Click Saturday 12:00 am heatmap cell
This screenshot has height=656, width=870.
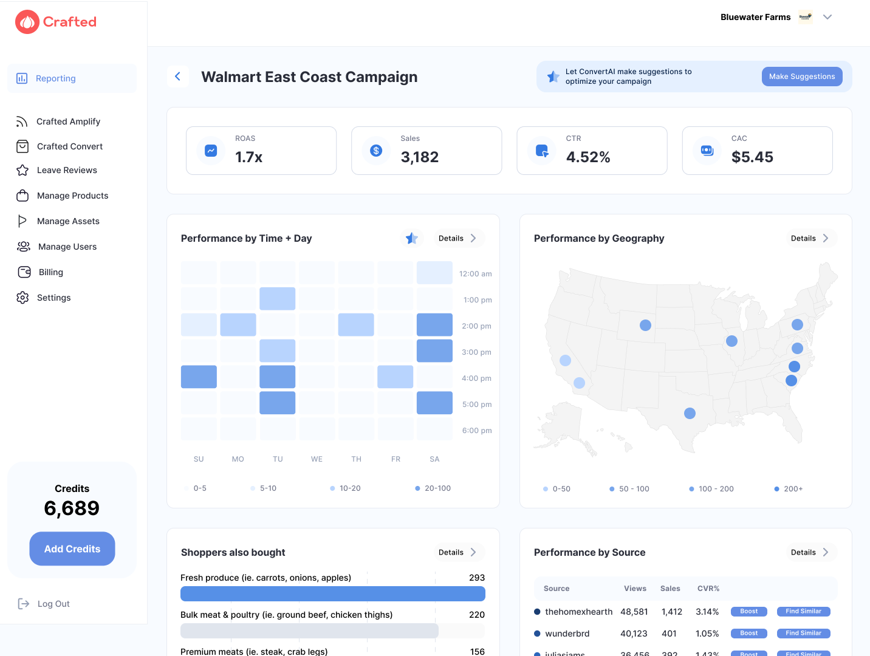[434, 273]
